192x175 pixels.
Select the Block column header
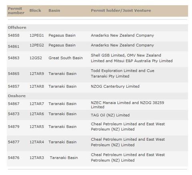click(35, 10)
